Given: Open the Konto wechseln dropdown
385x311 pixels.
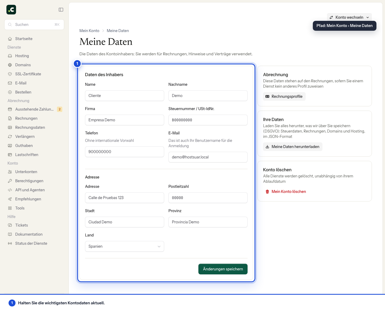Looking at the screenshot, I should tap(349, 17).
